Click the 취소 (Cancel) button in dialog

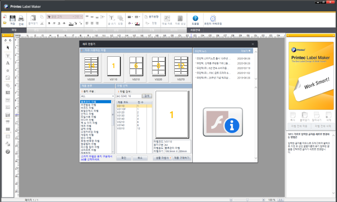pyautogui.click(x=140, y=158)
